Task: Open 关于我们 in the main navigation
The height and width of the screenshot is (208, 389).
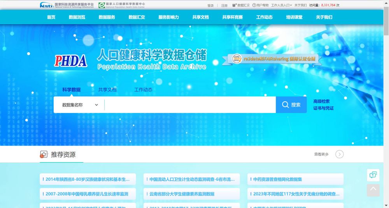Action: 324,17
